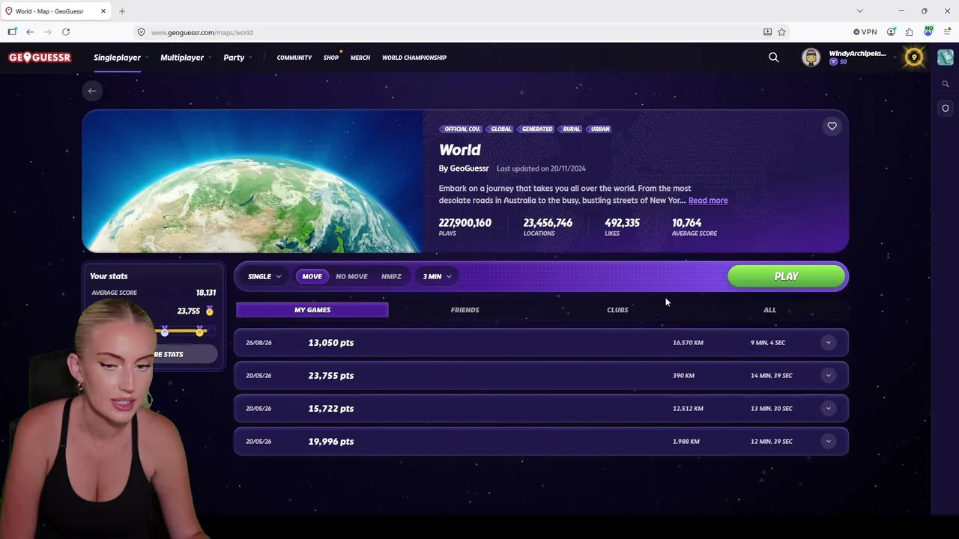Open a new browser tab
959x539 pixels.
coord(122,11)
